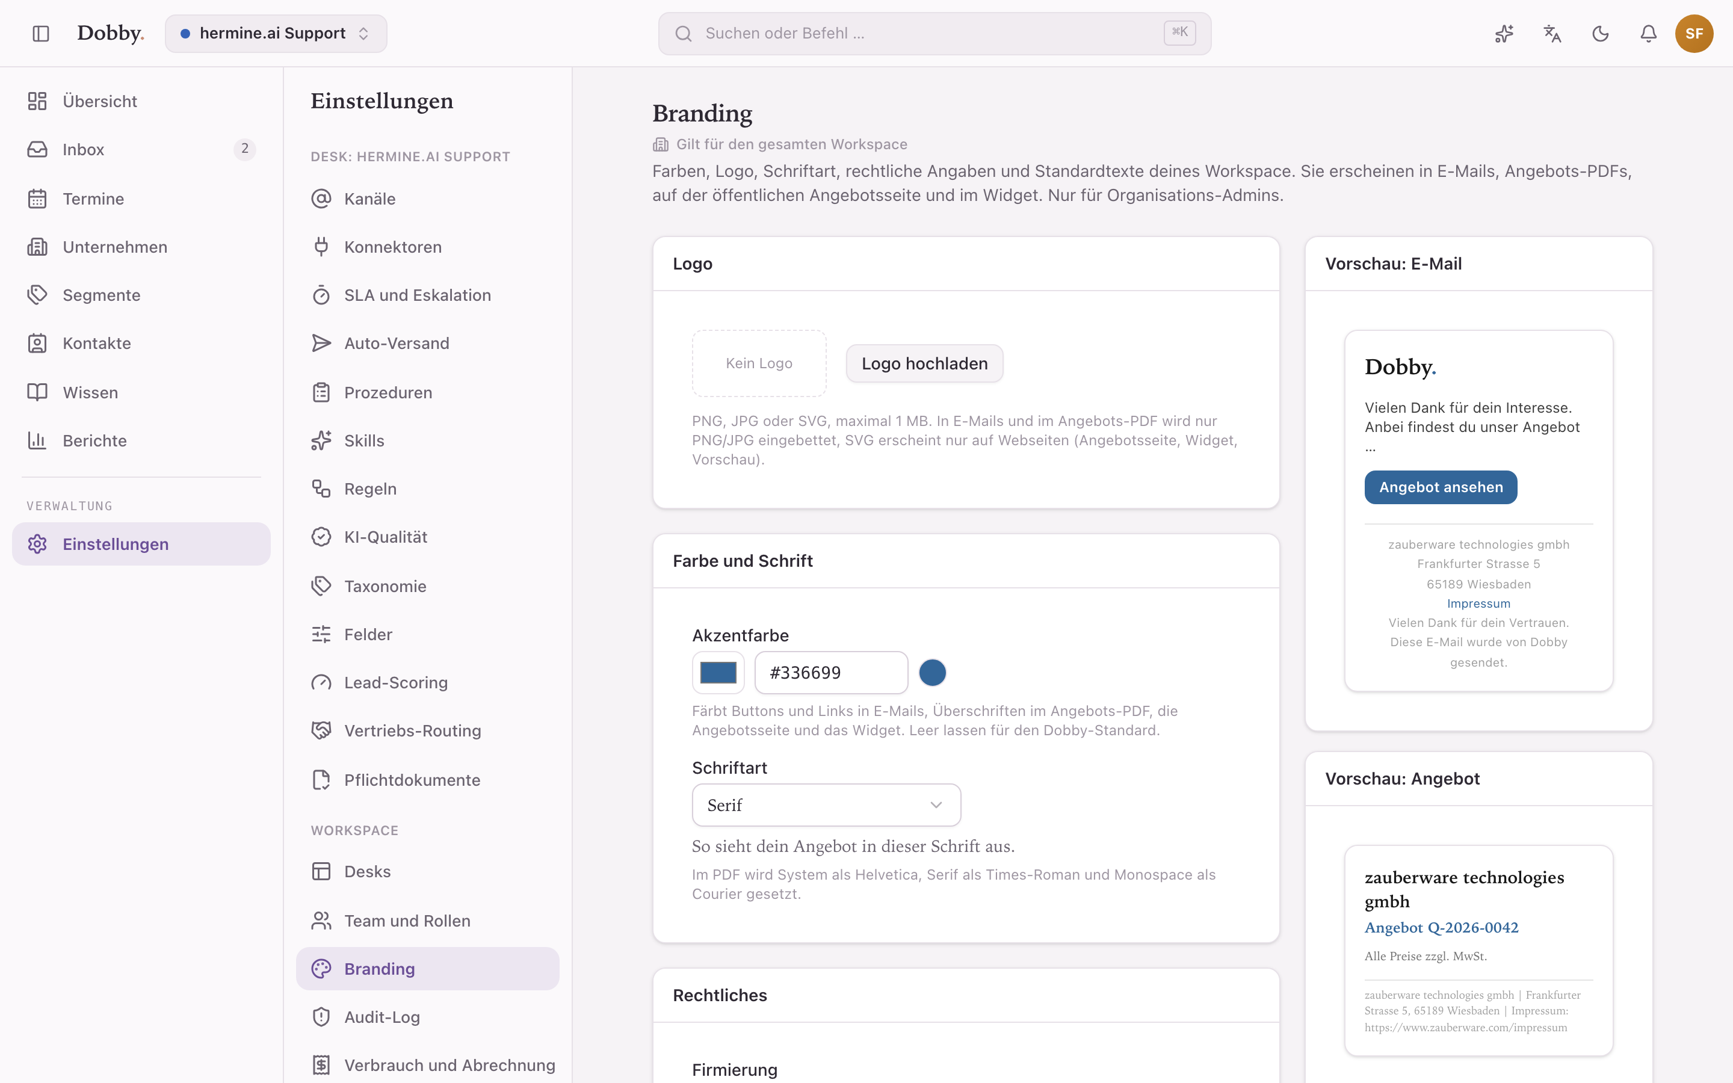
Task: Click the KI-Qualität badge check icon
Action: (x=321, y=537)
